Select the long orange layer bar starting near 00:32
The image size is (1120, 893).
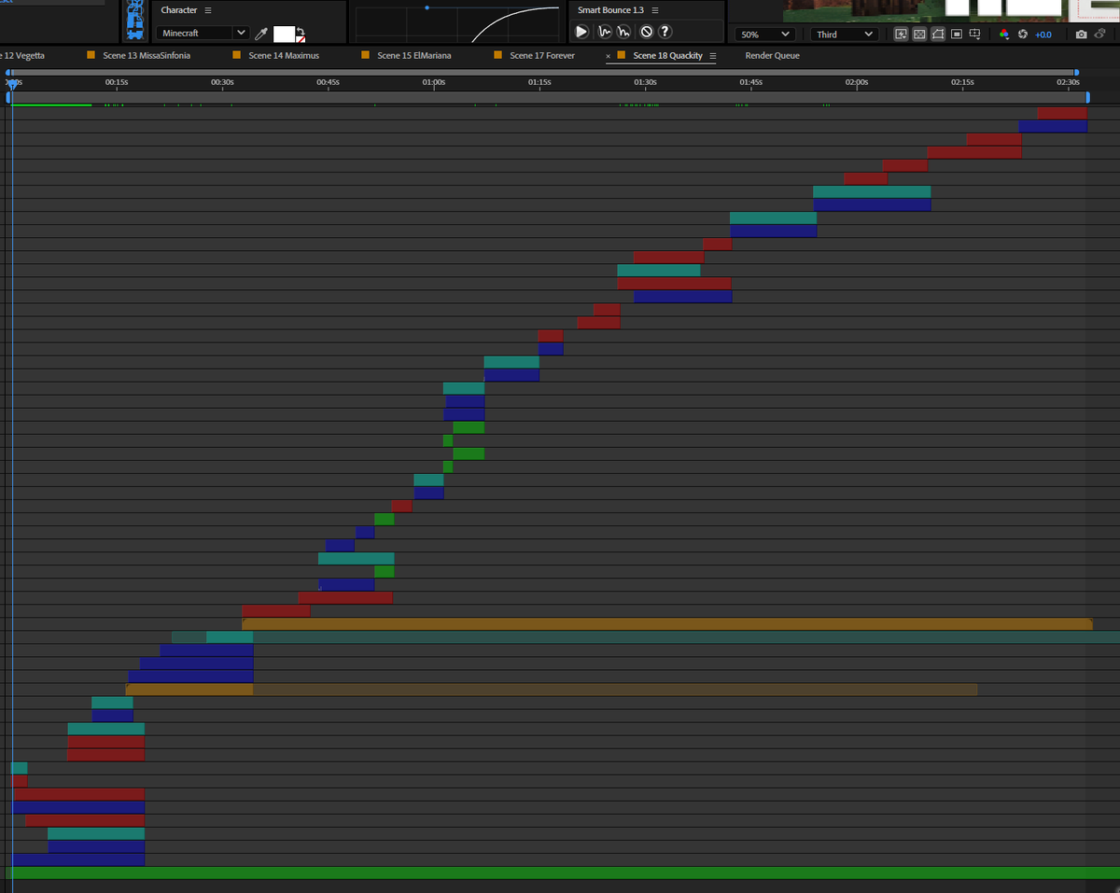[667, 623]
